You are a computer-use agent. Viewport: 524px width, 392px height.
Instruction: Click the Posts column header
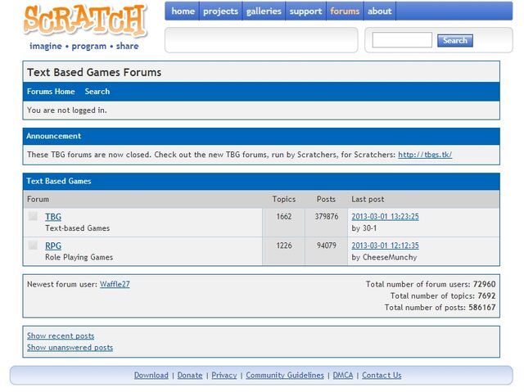[x=326, y=200]
